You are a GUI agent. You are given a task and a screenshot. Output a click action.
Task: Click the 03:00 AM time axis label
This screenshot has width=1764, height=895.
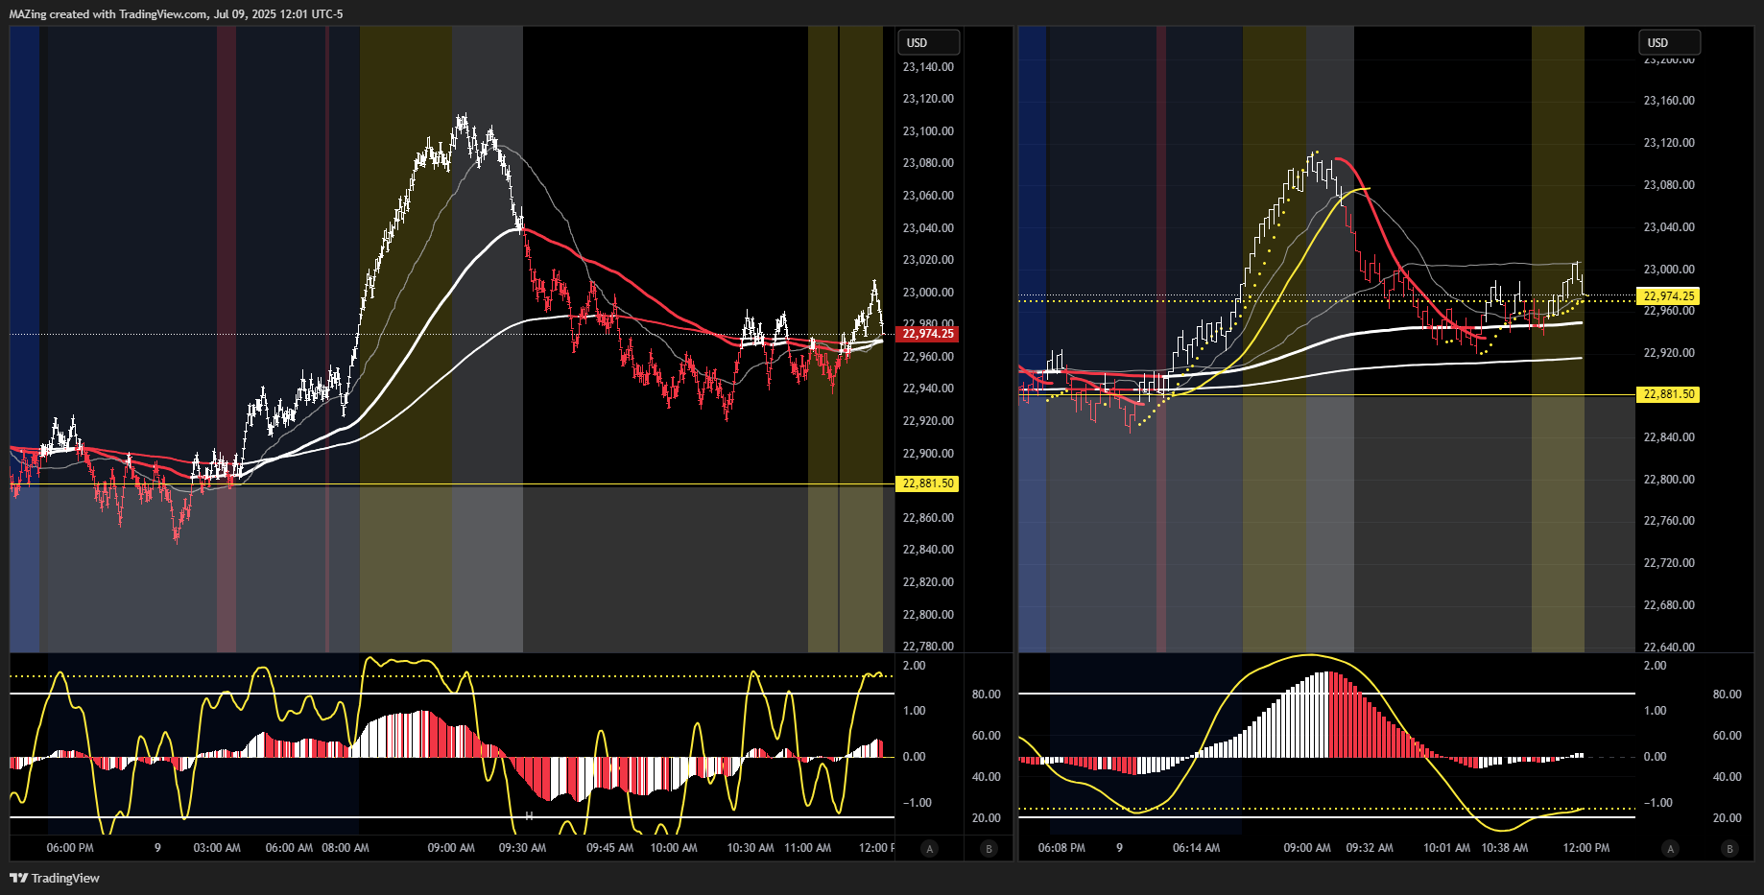(217, 848)
